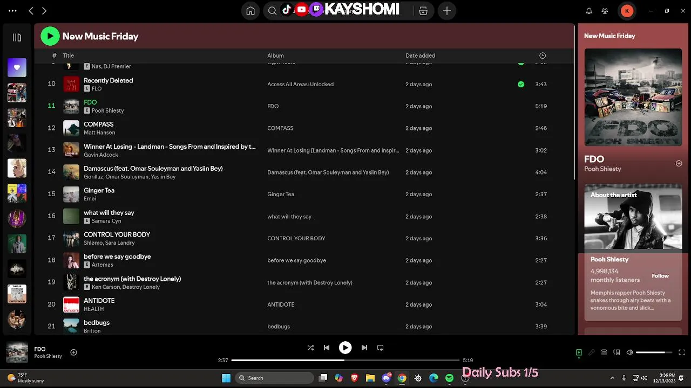The image size is (691, 388).
Task: Follow Pooh Shiesty
Action: click(x=660, y=276)
